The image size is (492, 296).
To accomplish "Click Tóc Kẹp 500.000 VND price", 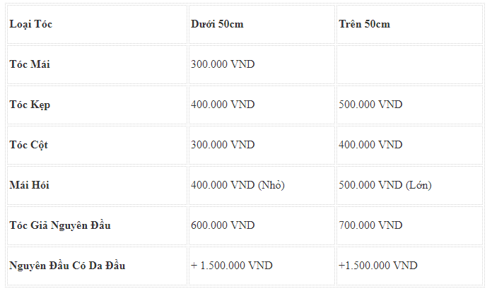I will pyautogui.click(x=370, y=105).
